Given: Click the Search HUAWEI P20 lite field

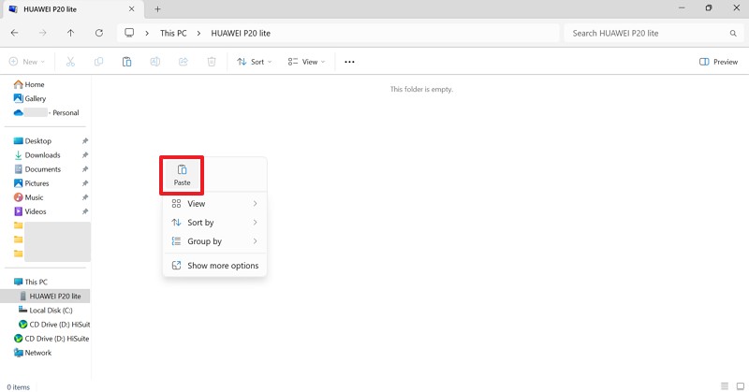Looking at the screenshot, I should [646, 33].
